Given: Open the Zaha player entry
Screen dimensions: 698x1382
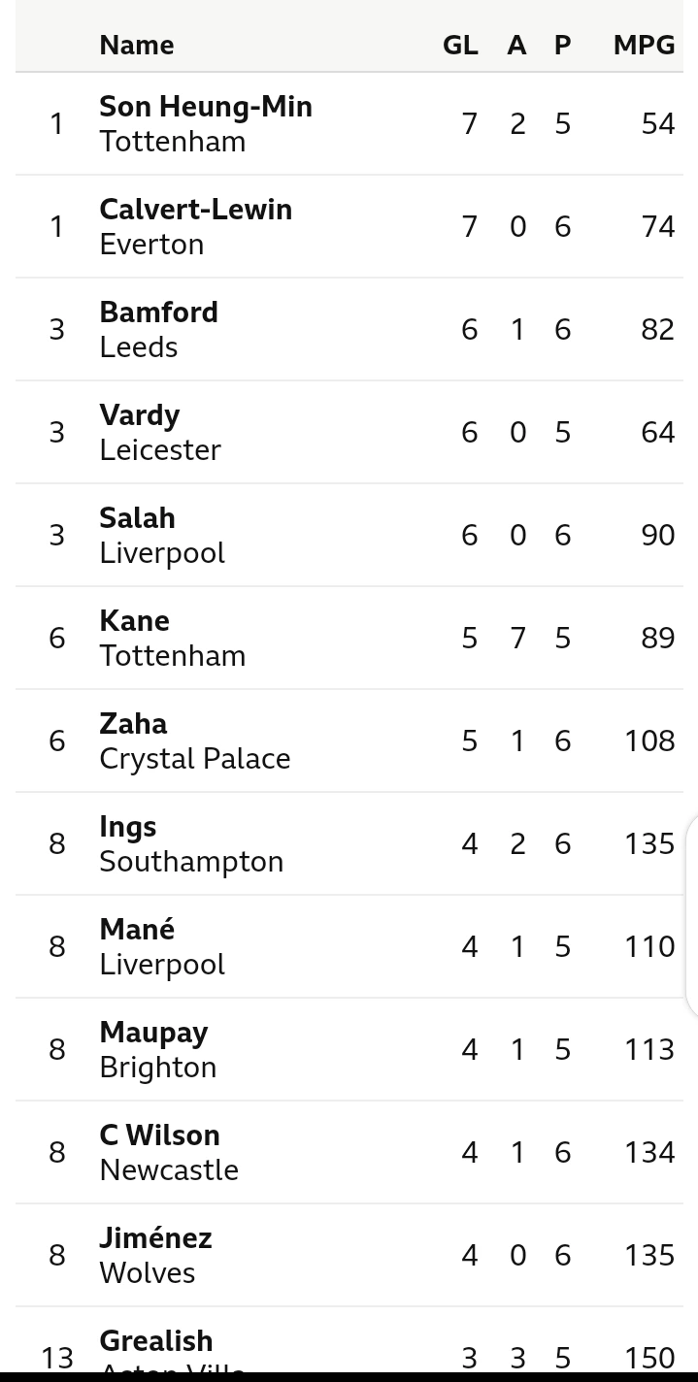Looking at the screenshot, I should coord(133,724).
